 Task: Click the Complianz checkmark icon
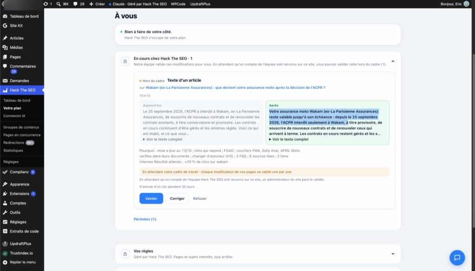coord(5,172)
